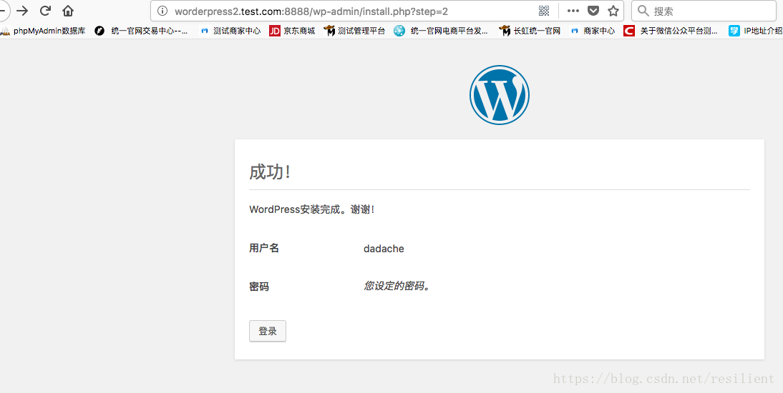The height and width of the screenshot is (393, 783).
Task: Click the username value dadache
Action: [384, 249]
